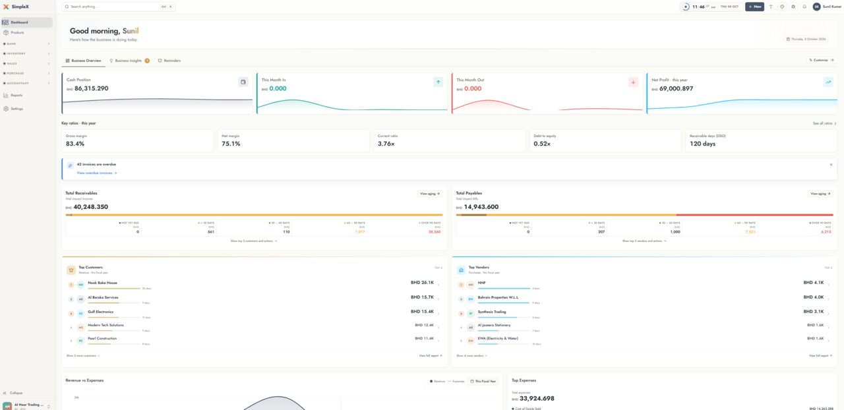Dismiss the overdue invoices banner
This screenshot has width=844, height=410.
[831, 165]
